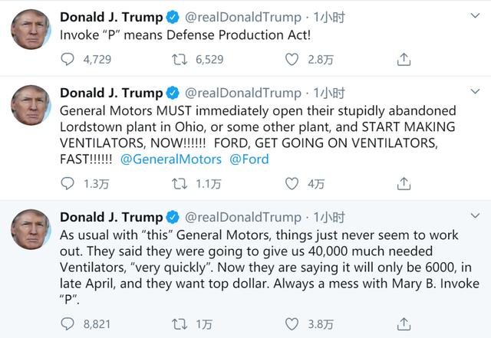Open the @GeneralMotors mention link
Viewport: 491px width, 338px height.
tap(171, 159)
